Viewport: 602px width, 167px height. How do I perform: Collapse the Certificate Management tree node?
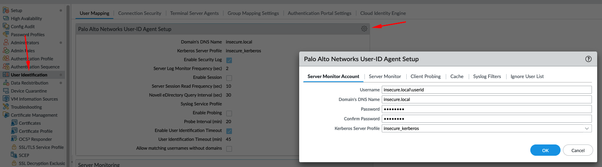[6, 115]
